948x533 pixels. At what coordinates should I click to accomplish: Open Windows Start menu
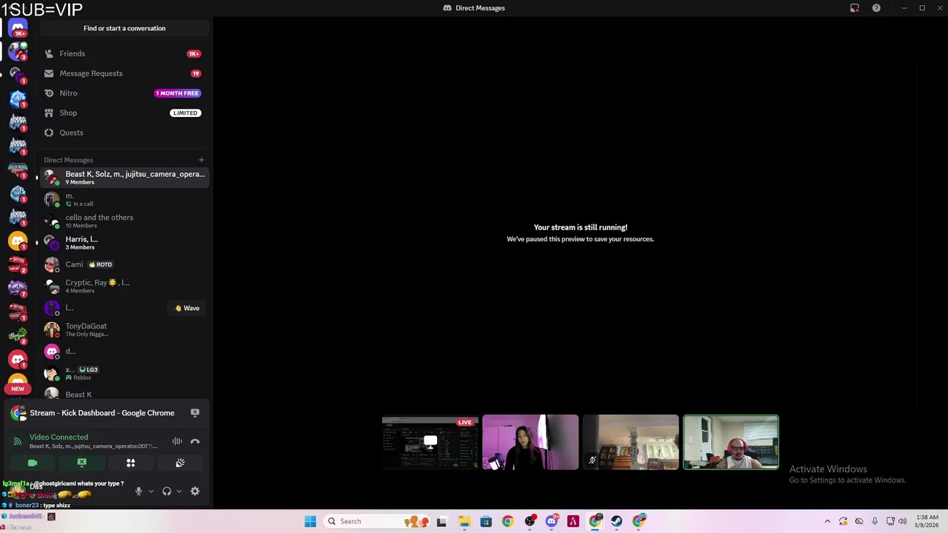(310, 521)
